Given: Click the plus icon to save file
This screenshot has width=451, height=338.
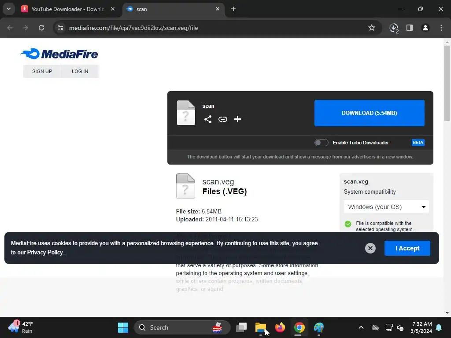Looking at the screenshot, I should [237, 119].
